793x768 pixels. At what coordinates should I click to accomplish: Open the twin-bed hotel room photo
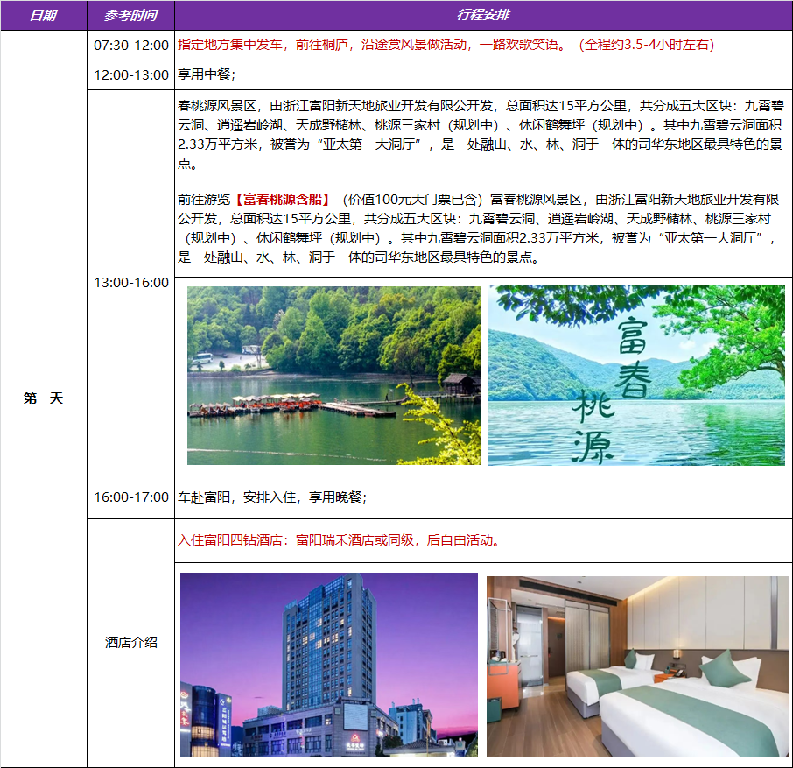(x=635, y=666)
